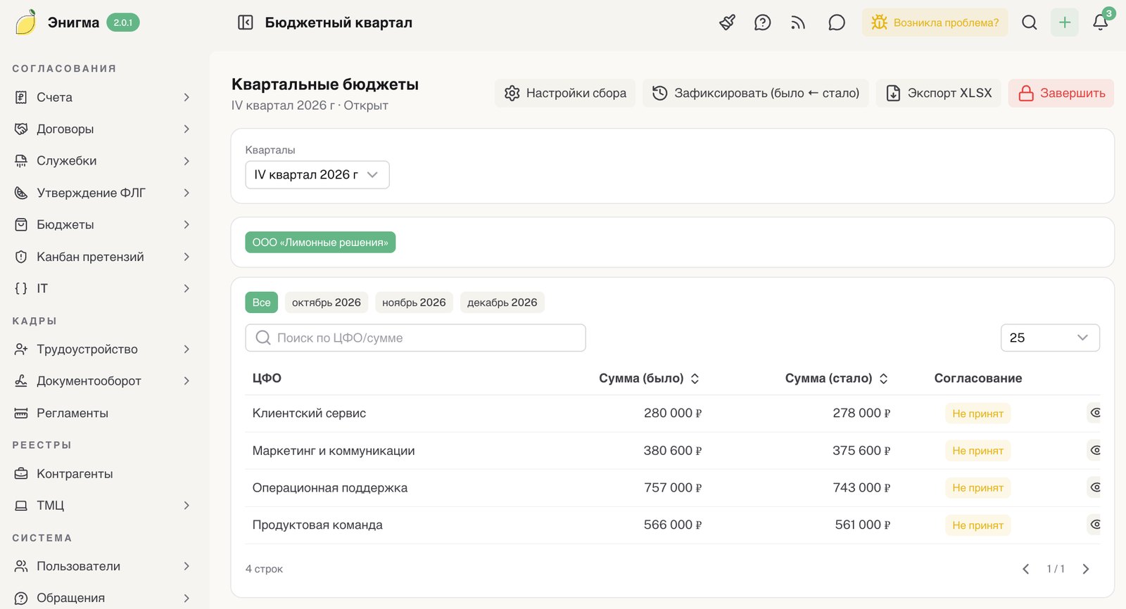
Task: Open the help question bubble icon
Action: pos(762,23)
